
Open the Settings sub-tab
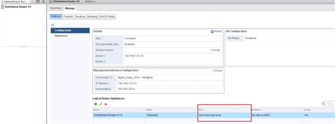[x=56, y=16]
